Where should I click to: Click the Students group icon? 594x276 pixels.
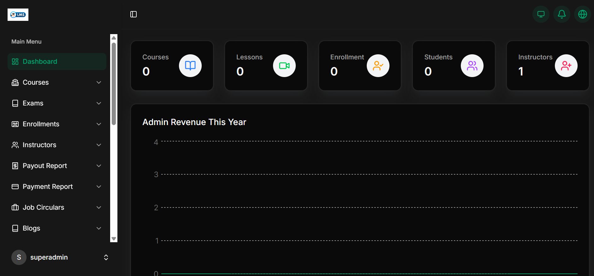(472, 66)
